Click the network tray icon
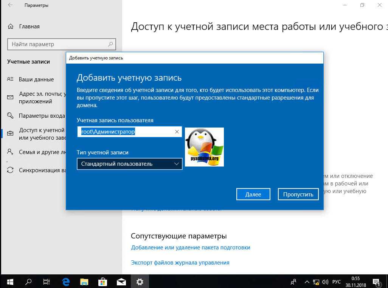 pos(316,282)
